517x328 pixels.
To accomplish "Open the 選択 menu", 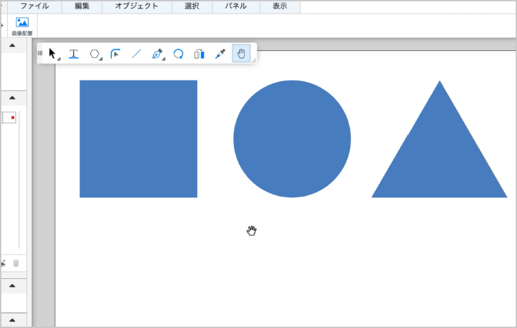I will tap(192, 6).
